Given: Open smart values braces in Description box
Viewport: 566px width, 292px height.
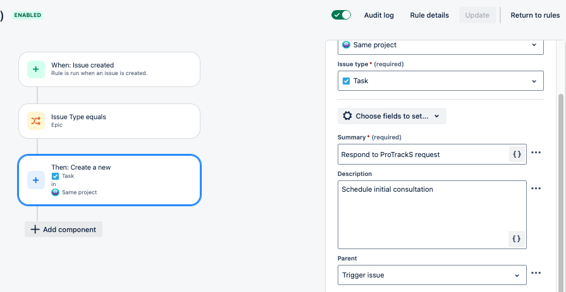Looking at the screenshot, I should (x=517, y=239).
